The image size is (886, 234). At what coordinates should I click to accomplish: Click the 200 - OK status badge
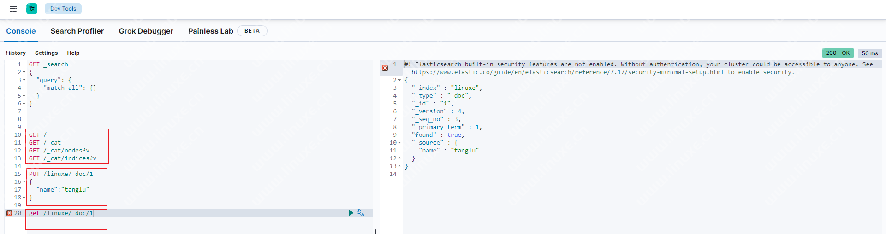(x=838, y=53)
